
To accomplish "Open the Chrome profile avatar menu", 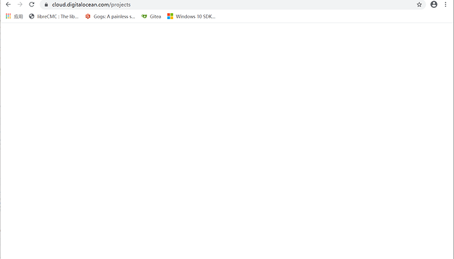I will click(x=434, y=5).
